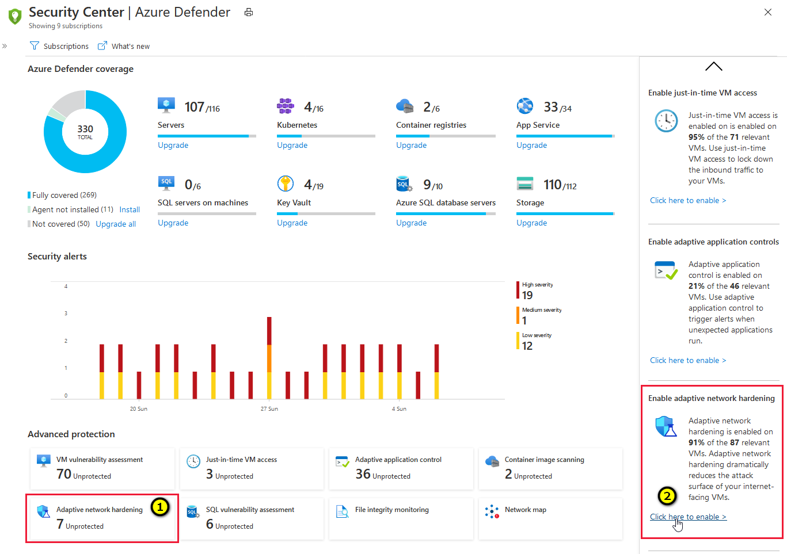Close the Security Center blade
Image resolution: width=787 pixels, height=554 pixels.
(768, 12)
